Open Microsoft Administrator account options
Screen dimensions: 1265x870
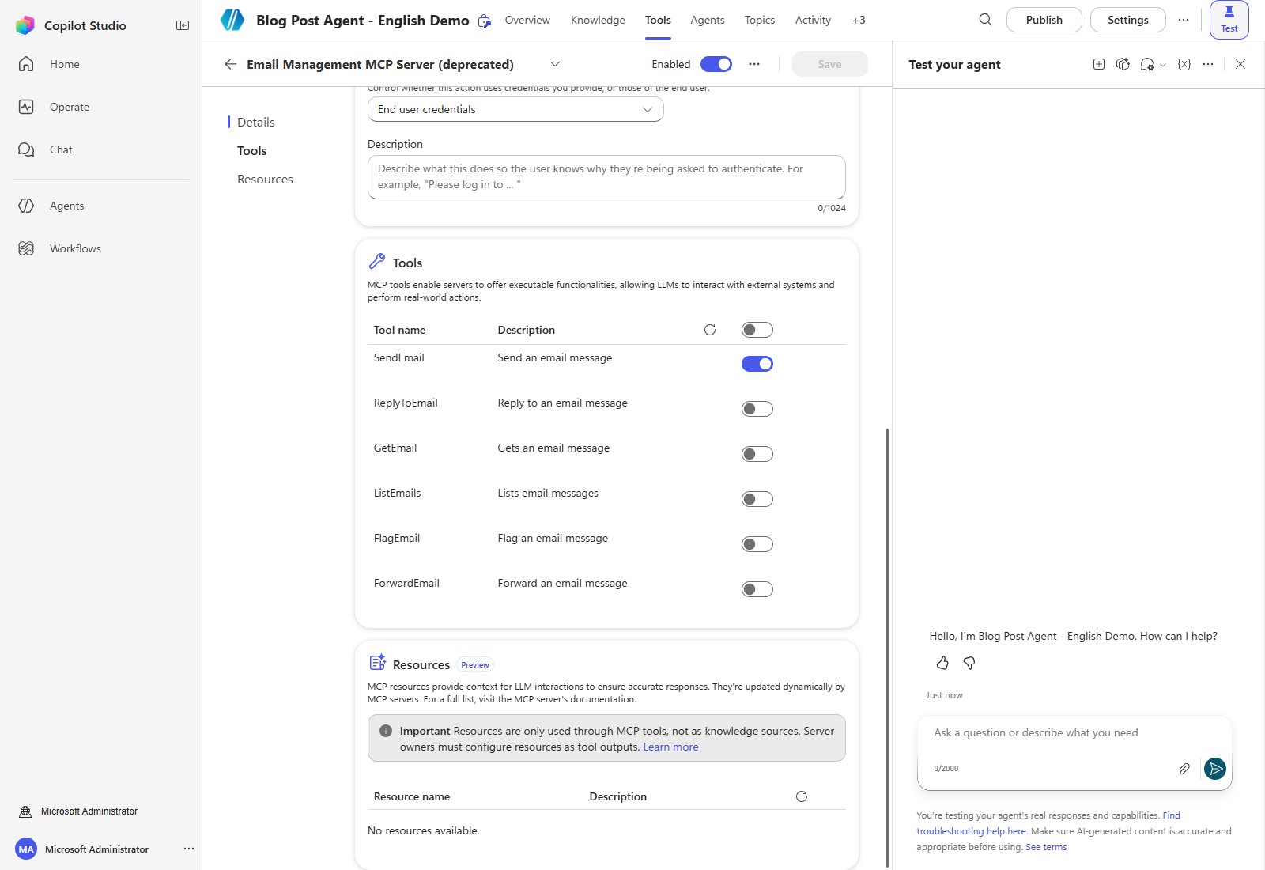tap(189, 849)
